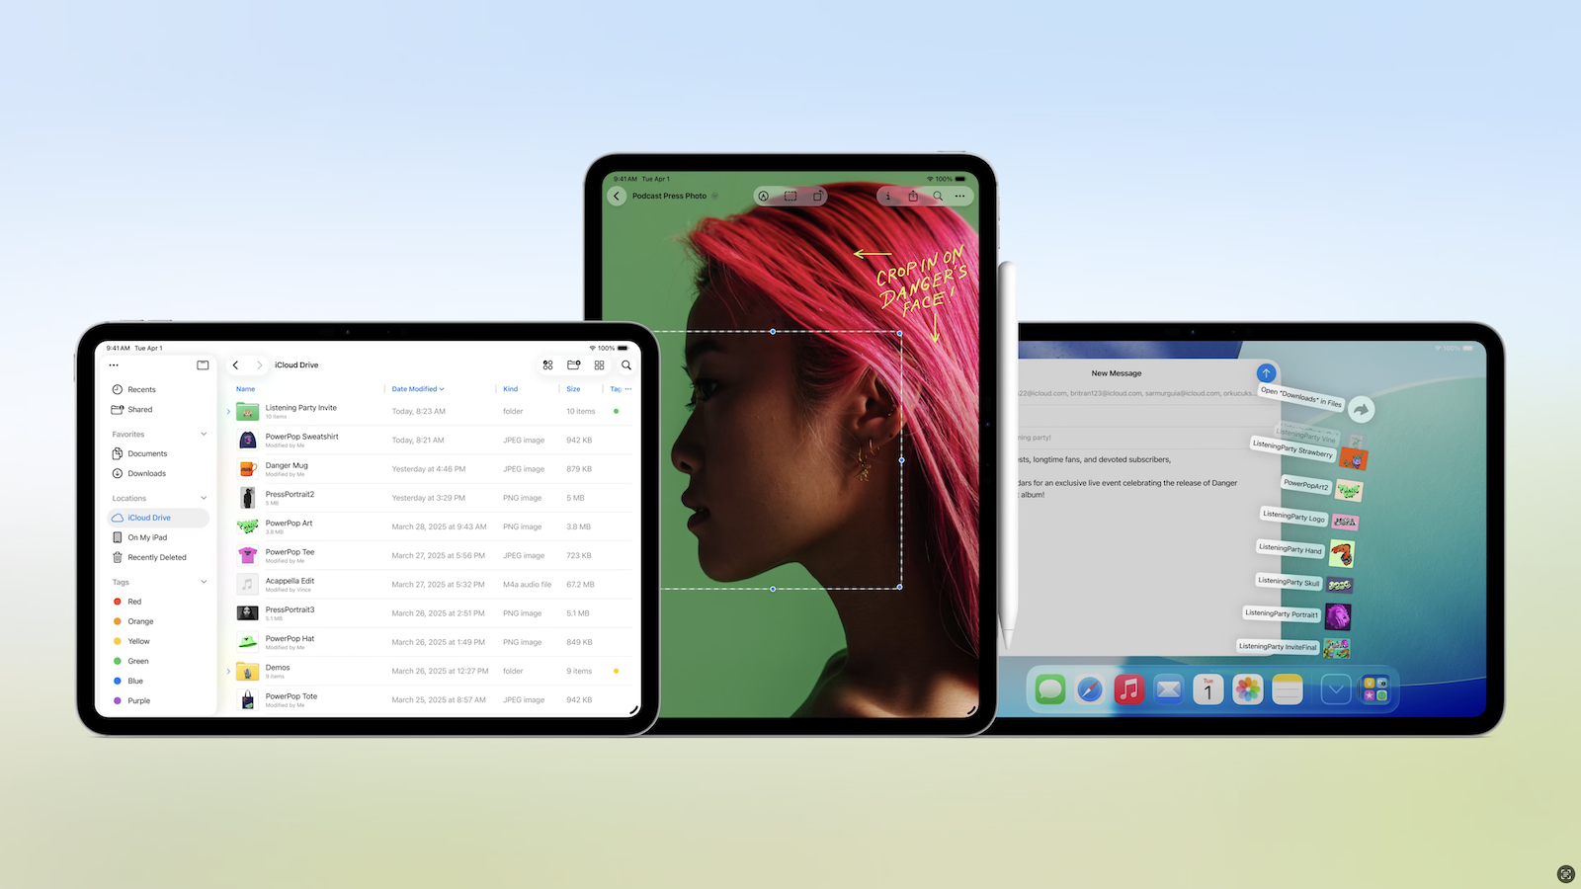1581x889 pixels.
Task: Tap the share icon in Preview toolbar
Action: point(913,197)
